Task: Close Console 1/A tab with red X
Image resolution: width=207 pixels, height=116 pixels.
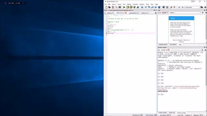Action: (169, 50)
